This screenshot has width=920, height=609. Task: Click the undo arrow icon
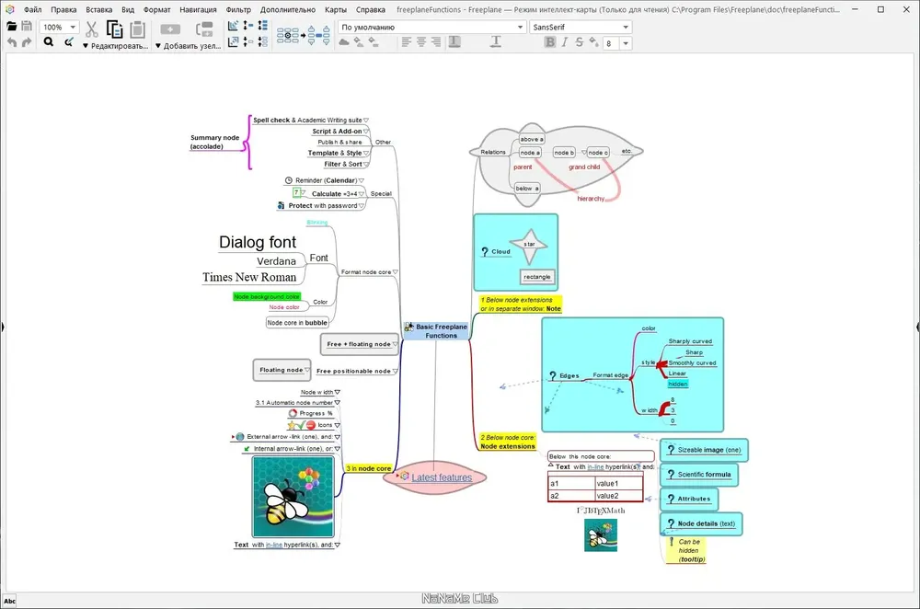(x=12, y=42)
